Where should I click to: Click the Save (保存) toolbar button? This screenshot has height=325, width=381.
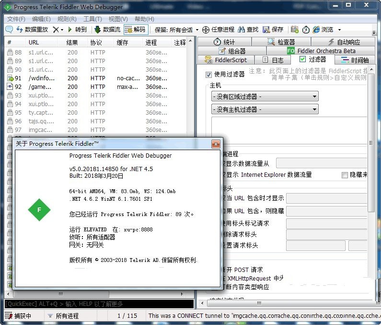(273, 30)
